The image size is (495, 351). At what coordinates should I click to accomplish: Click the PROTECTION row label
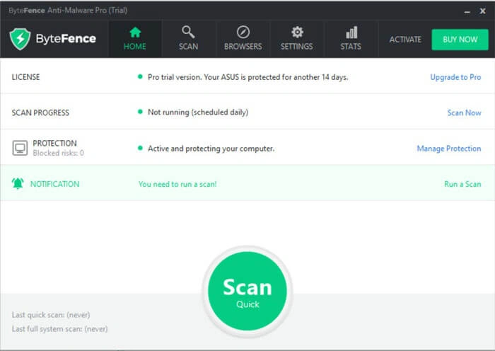coord(54,143)
